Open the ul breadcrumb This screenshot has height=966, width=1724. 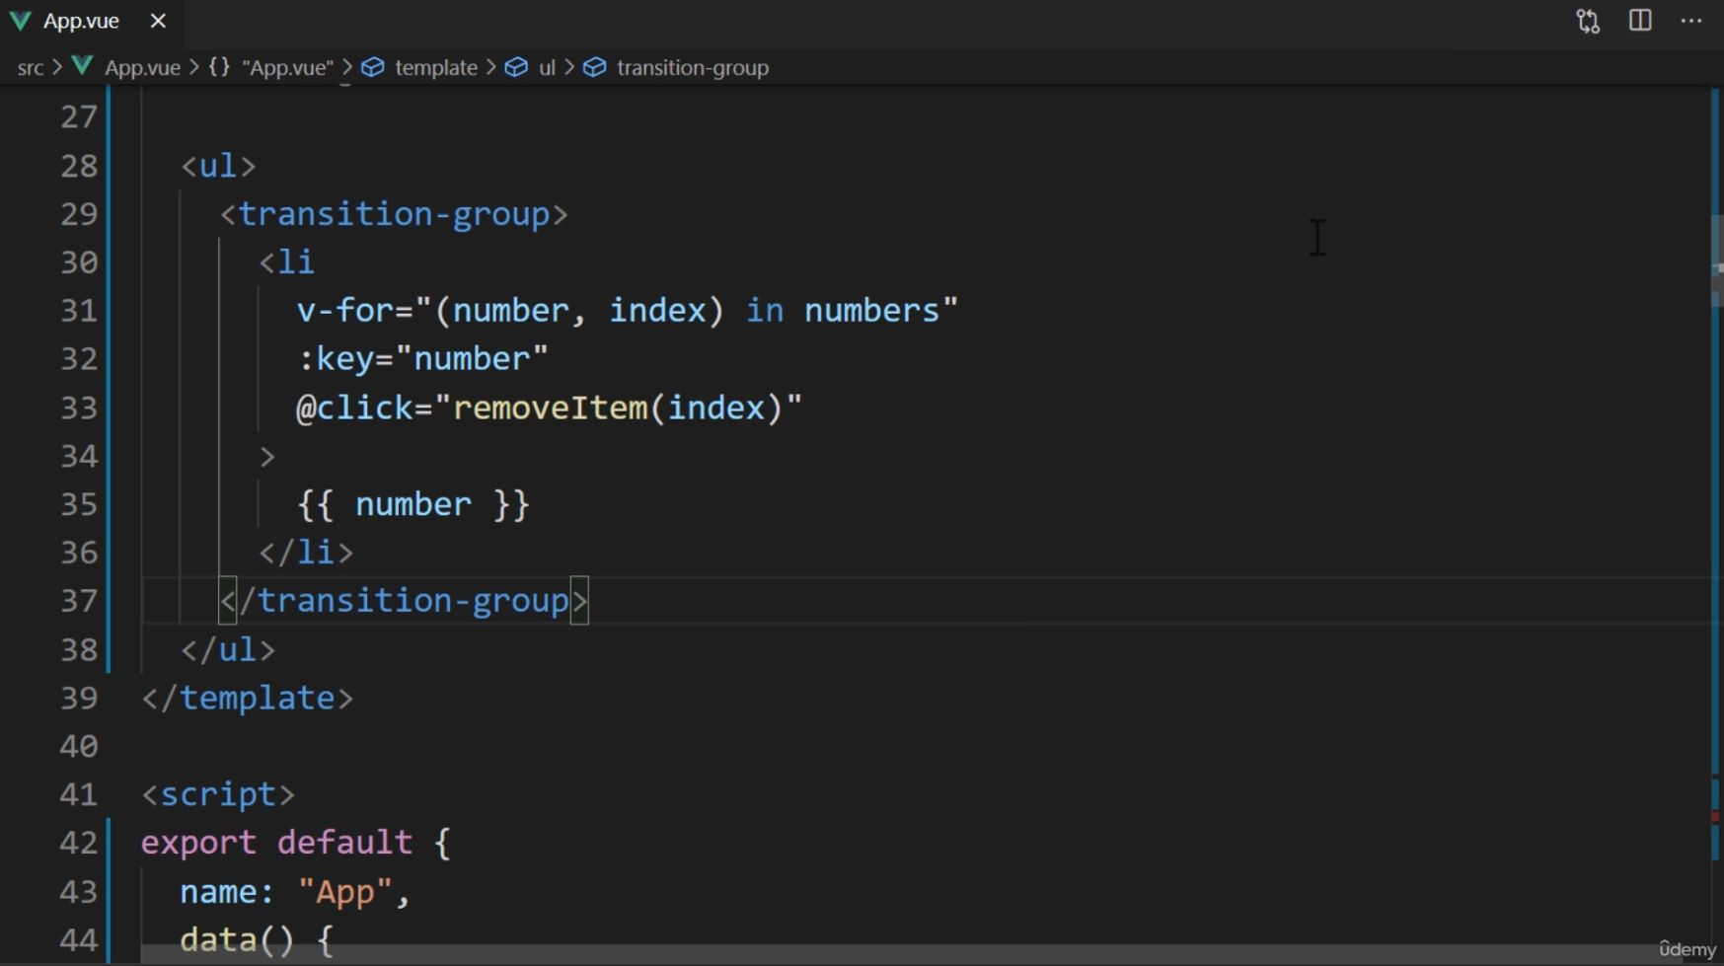click(x=547, y=68)
